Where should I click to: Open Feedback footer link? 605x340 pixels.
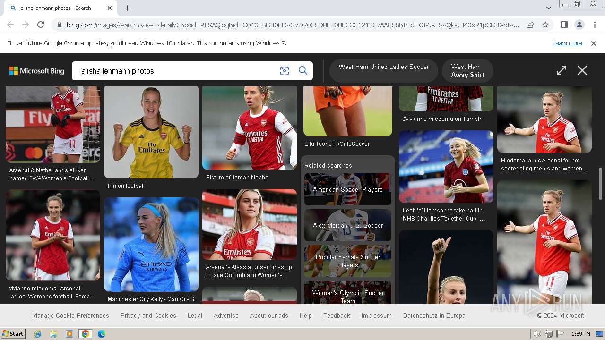point(337,315)
